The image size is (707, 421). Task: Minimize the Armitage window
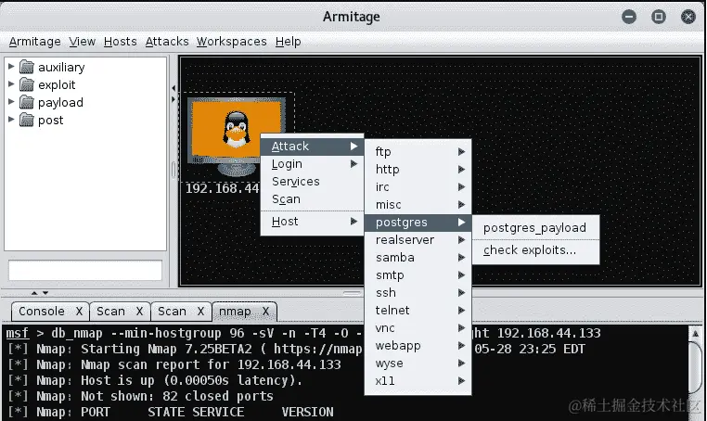coord(629,17)
